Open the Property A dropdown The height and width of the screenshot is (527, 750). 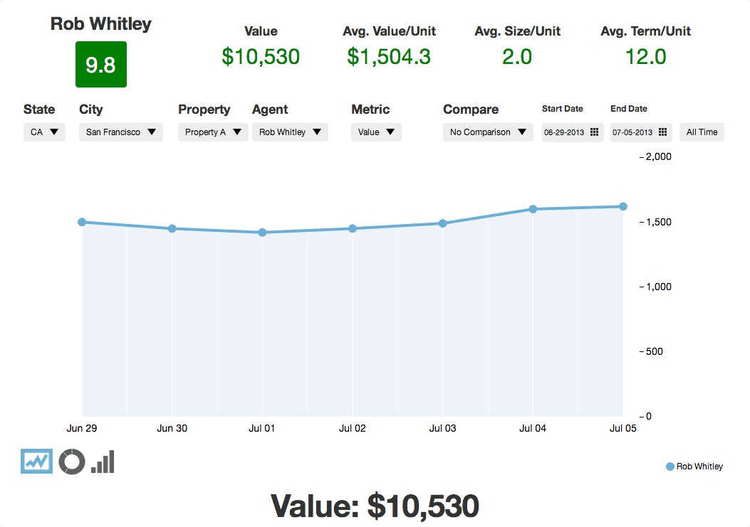pyautogui.click(x=213, y=132)
